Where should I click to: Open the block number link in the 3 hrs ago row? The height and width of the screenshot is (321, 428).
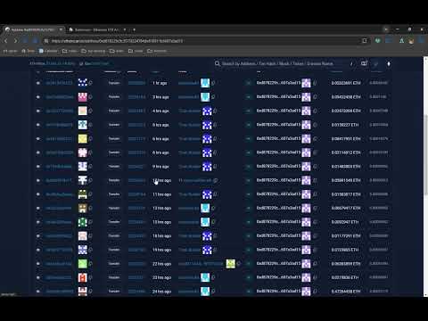[137, 97]
